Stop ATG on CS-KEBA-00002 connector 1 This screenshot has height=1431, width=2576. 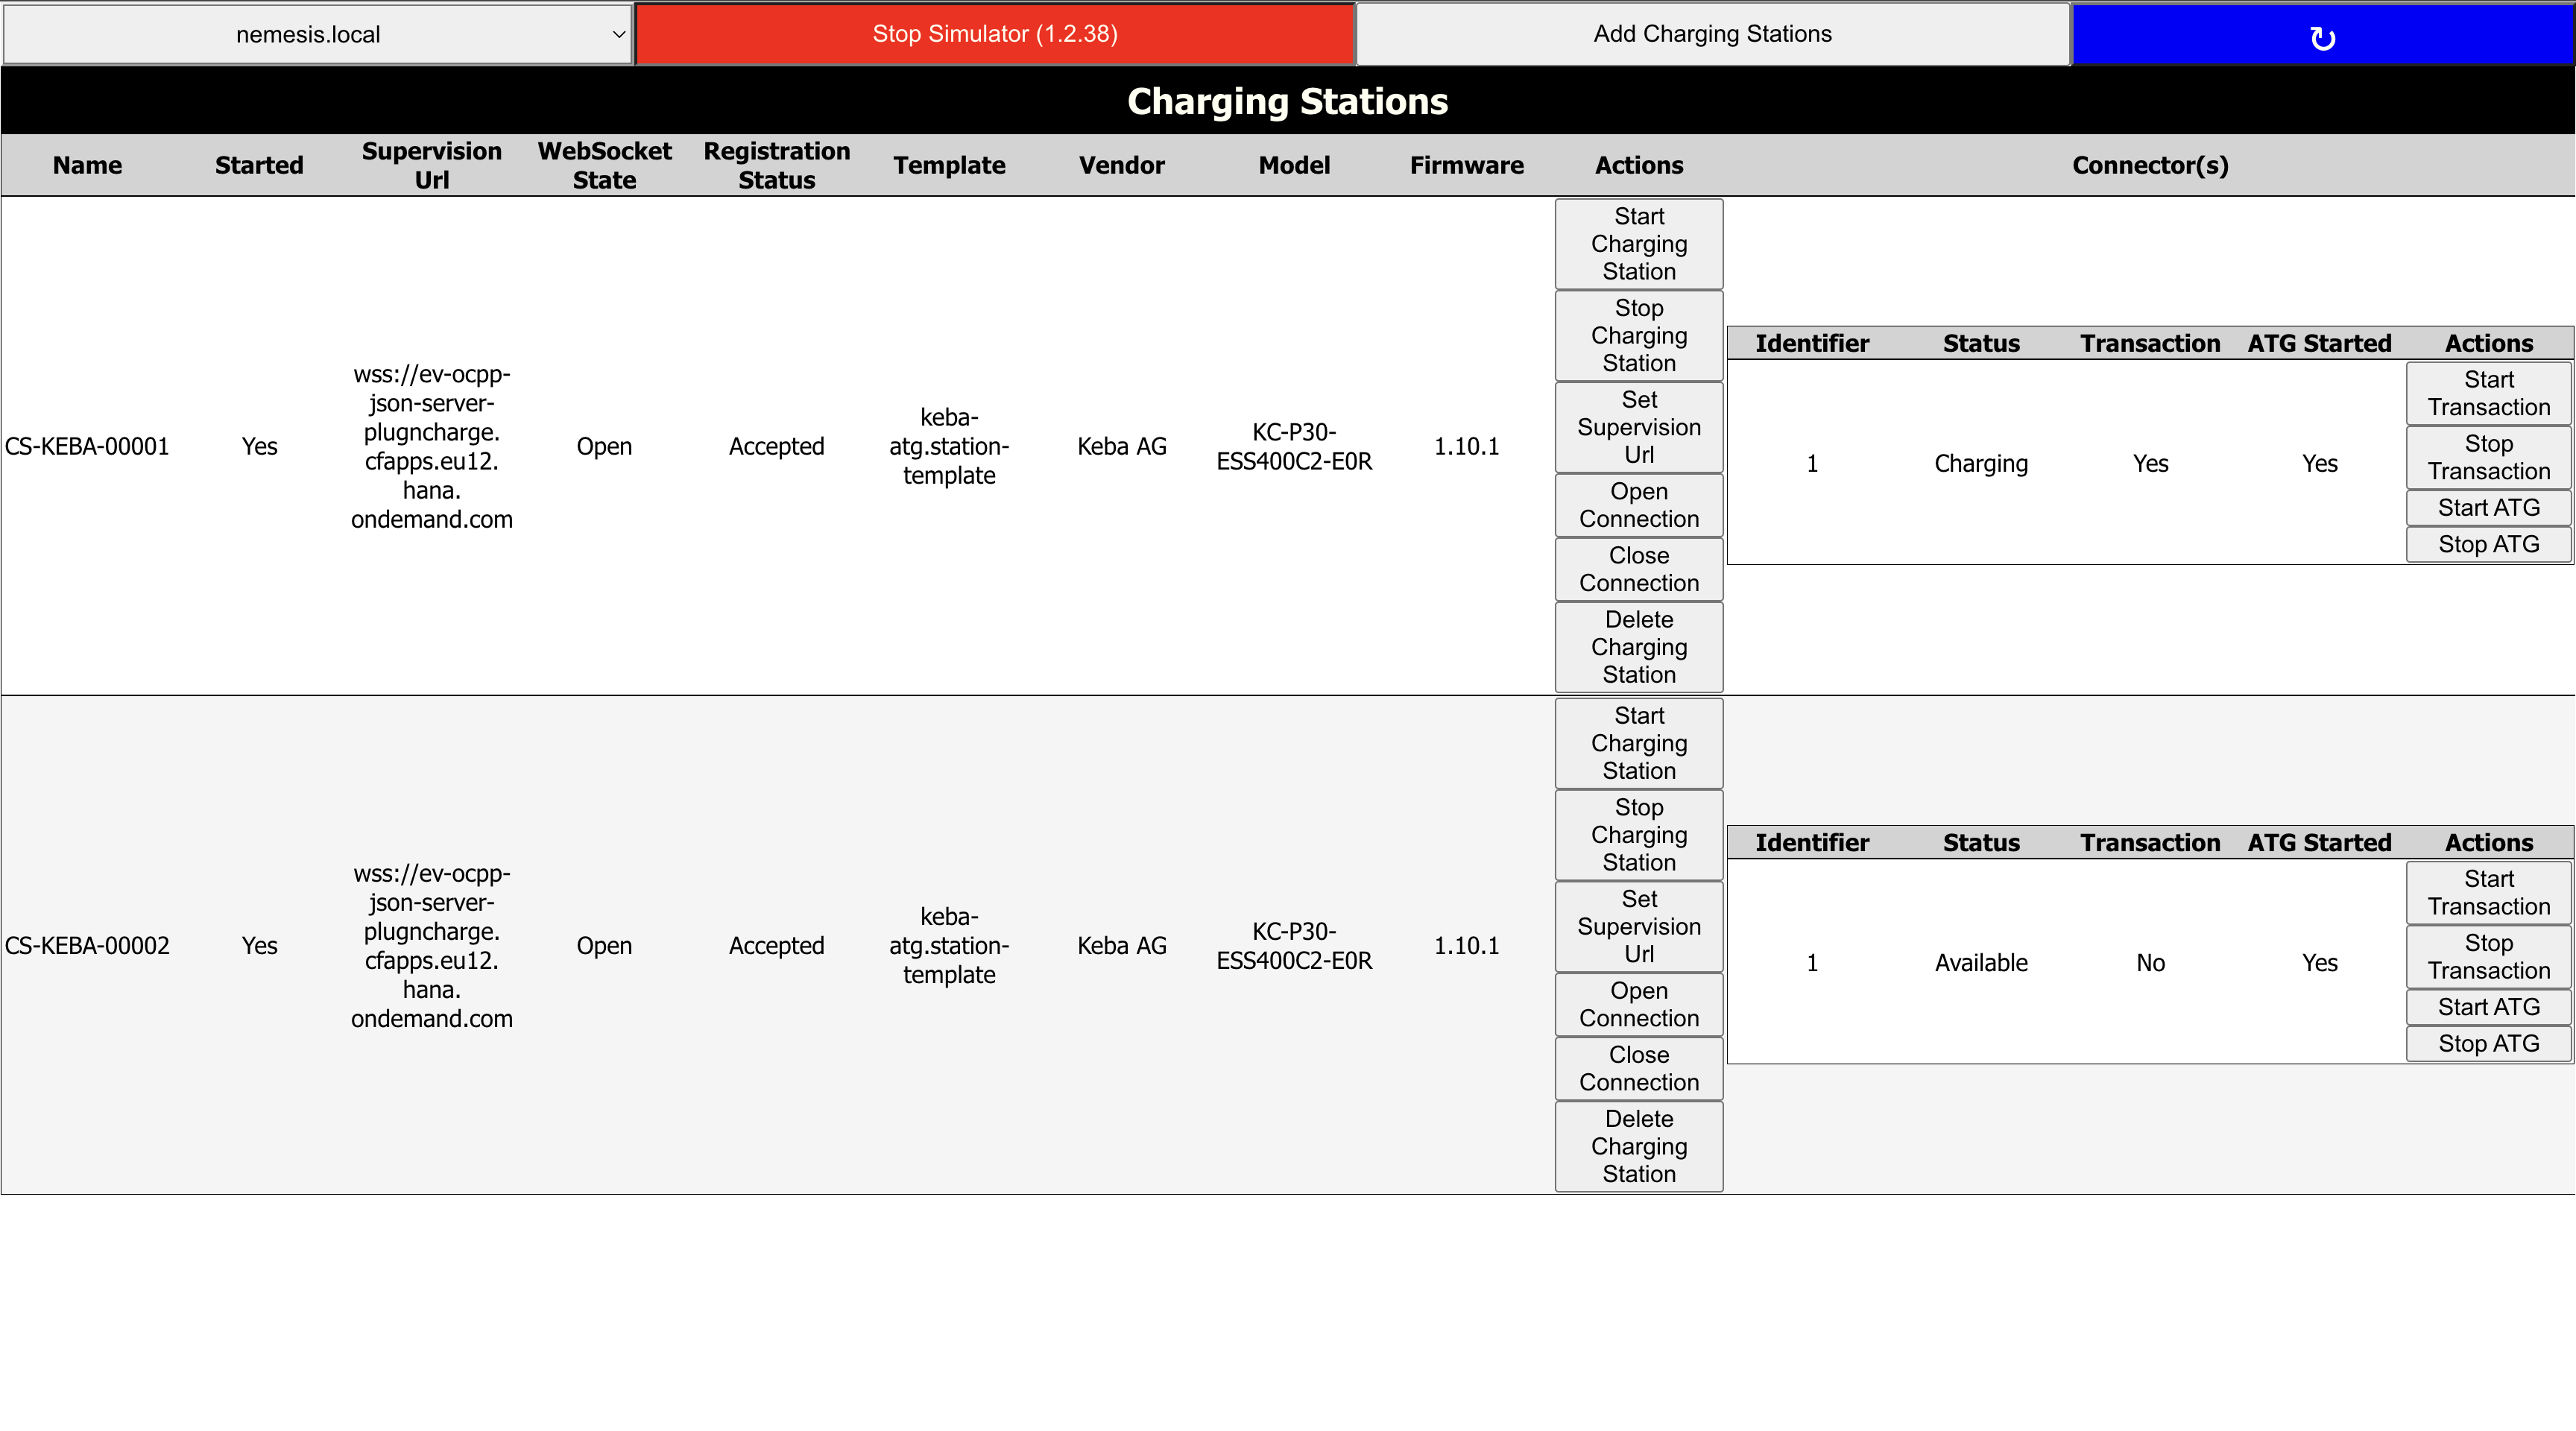click(2488, 1043)
